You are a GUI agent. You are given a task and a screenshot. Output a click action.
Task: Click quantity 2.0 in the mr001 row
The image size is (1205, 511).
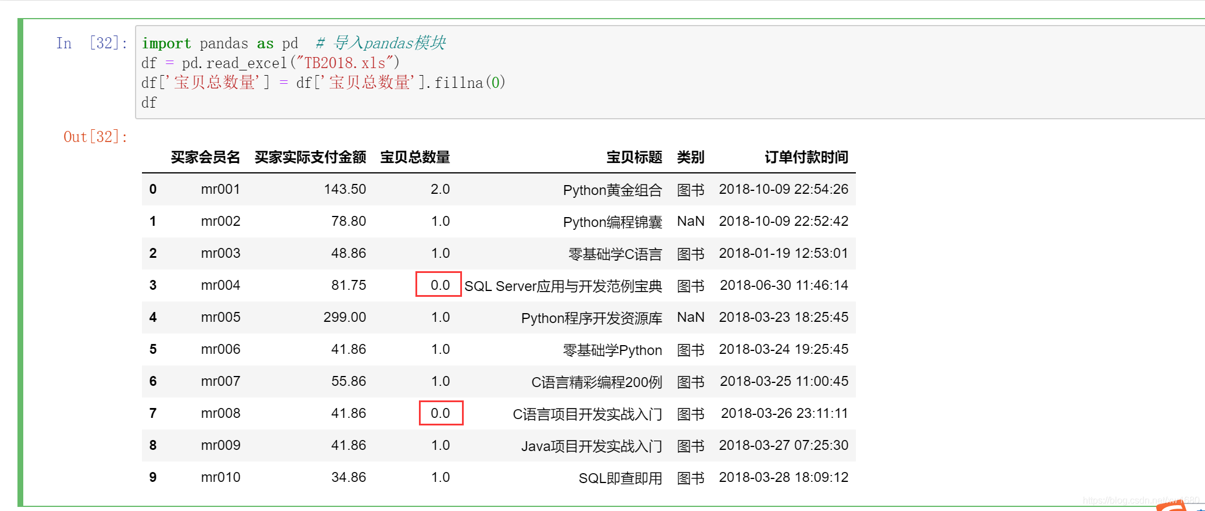tap(440, 189)
